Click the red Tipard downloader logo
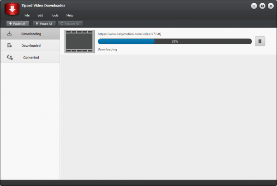 tap(12, 9)
